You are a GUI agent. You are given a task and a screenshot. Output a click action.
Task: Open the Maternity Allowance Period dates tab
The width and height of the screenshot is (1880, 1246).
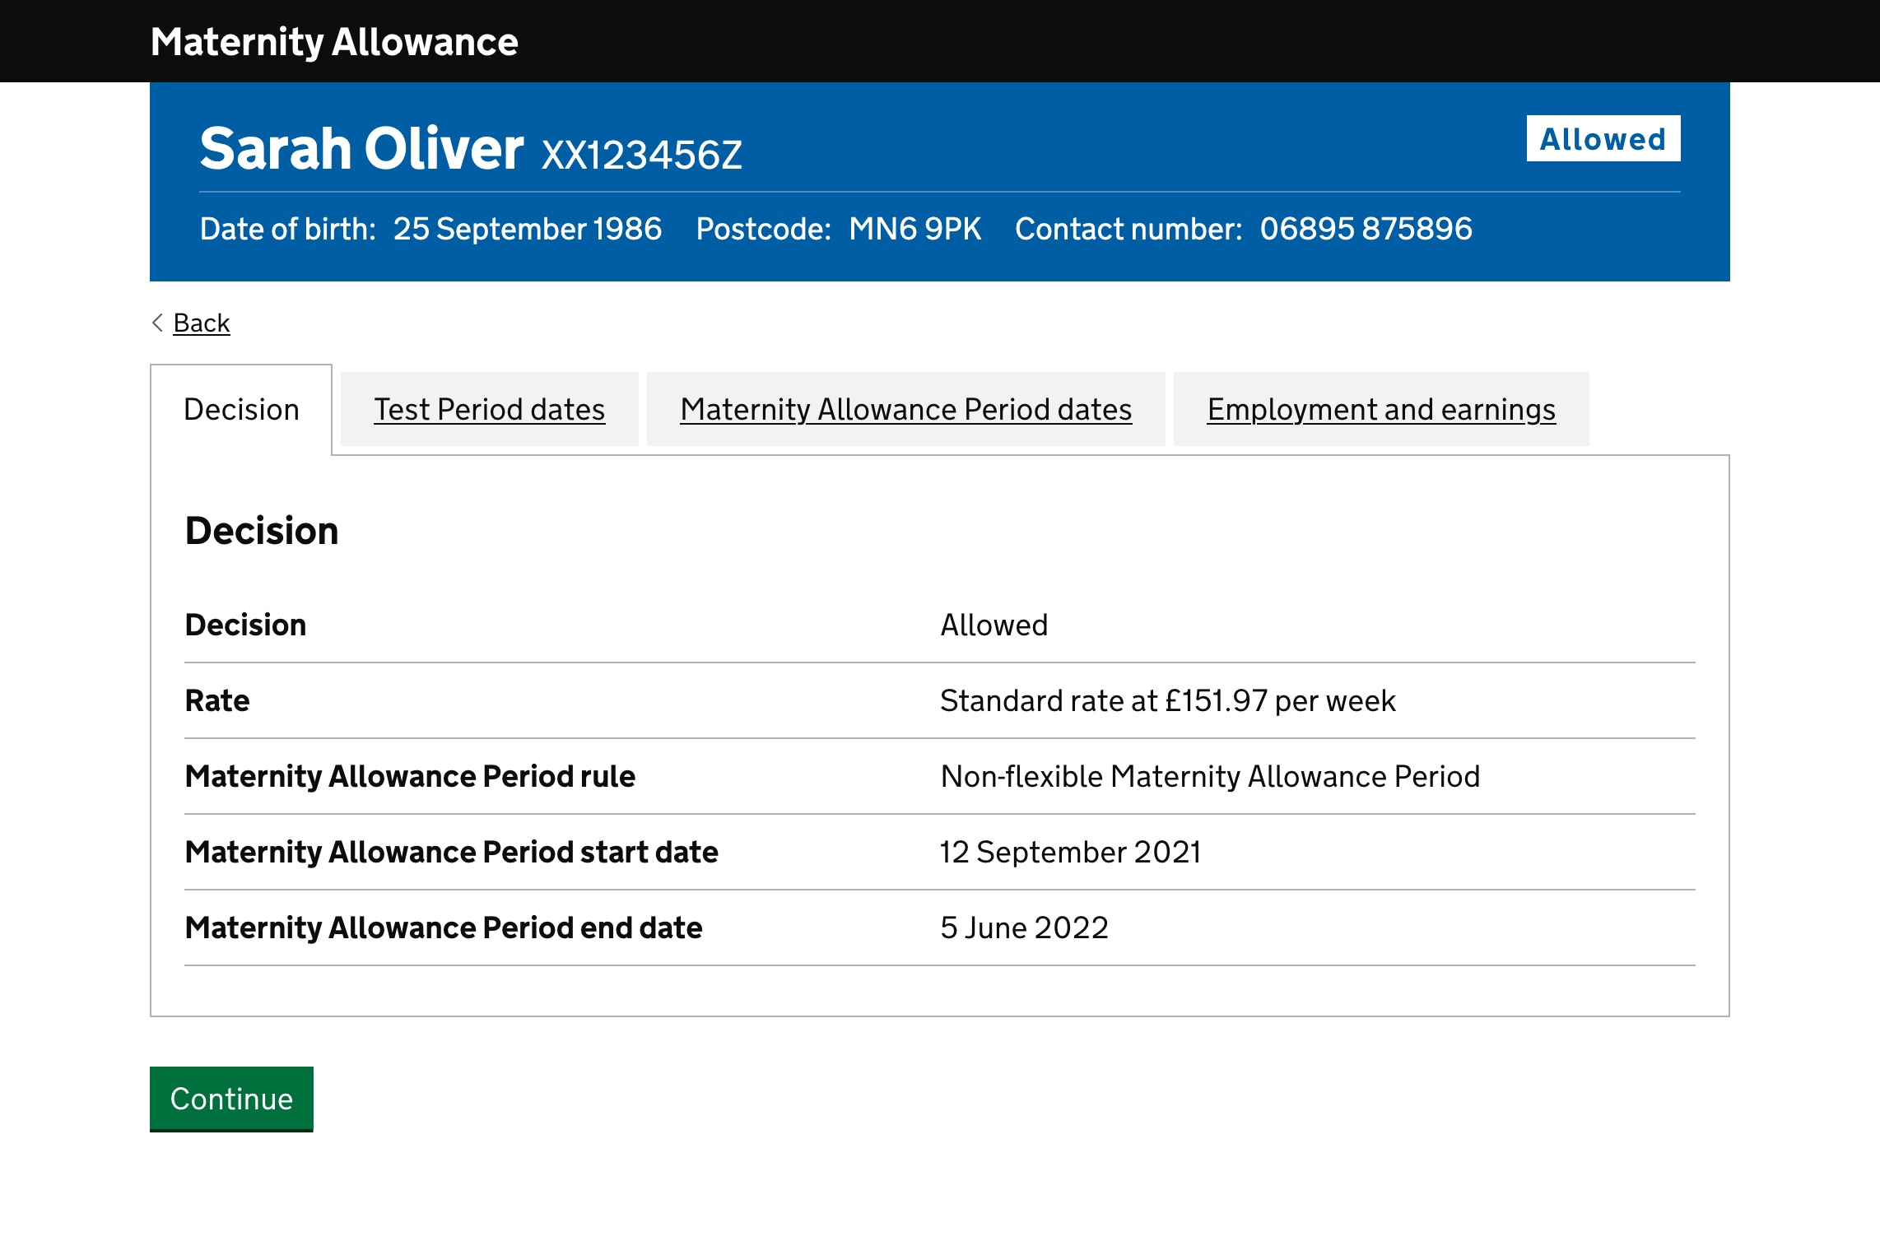pyautogui.click(x=906, y=410)
